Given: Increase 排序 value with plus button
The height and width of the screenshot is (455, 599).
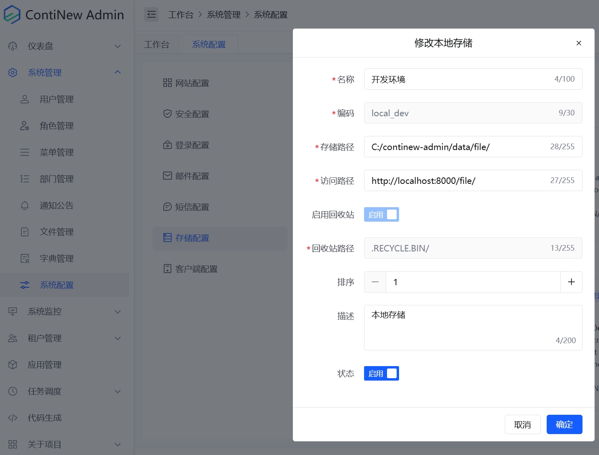Looking at the screenshot, I should (571, 282).
